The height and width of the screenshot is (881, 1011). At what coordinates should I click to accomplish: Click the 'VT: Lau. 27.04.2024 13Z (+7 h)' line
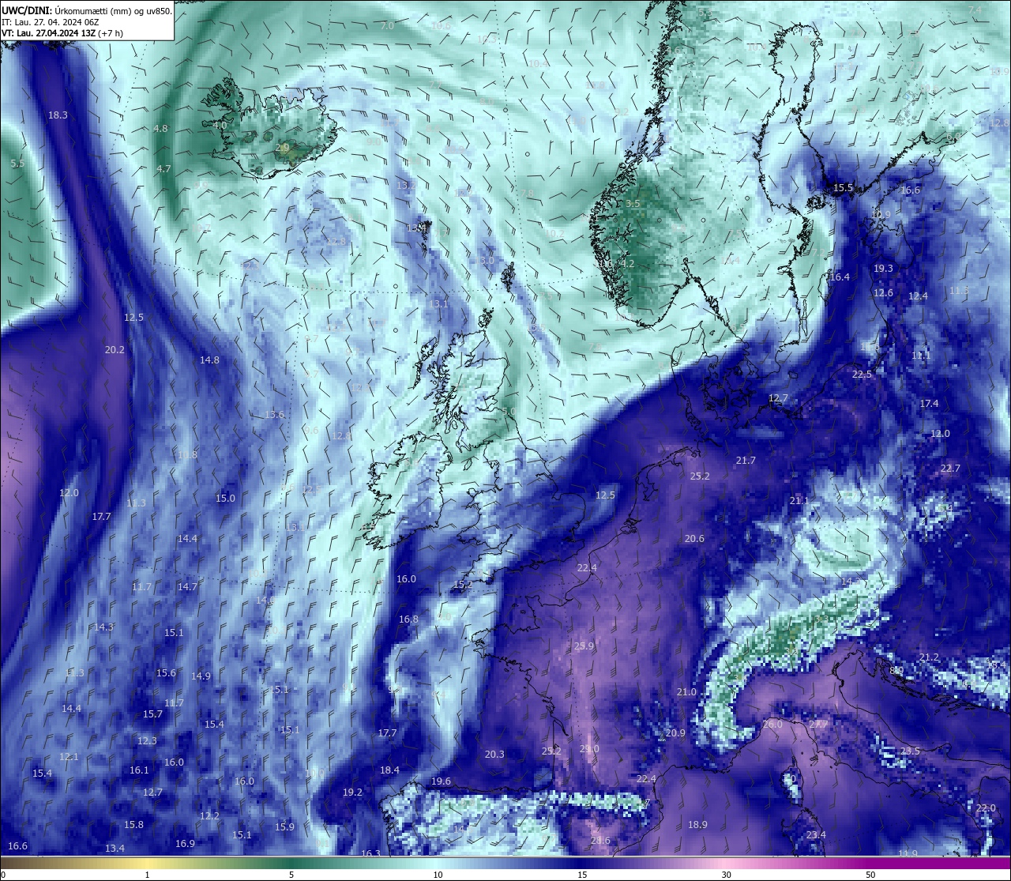point(62,33)
